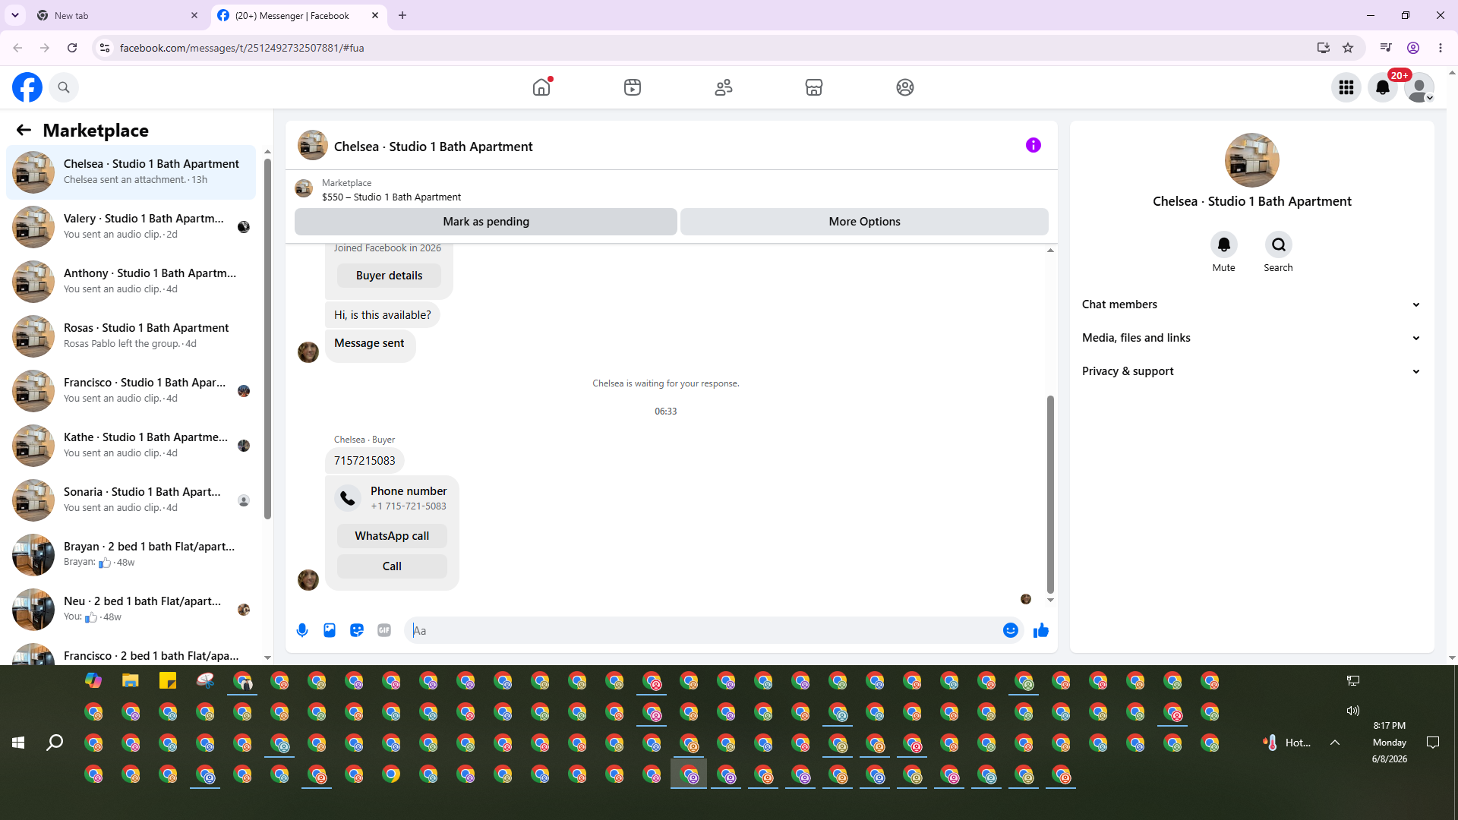Open the Kathe Studio 1 Bath chat

coord(131,446)
